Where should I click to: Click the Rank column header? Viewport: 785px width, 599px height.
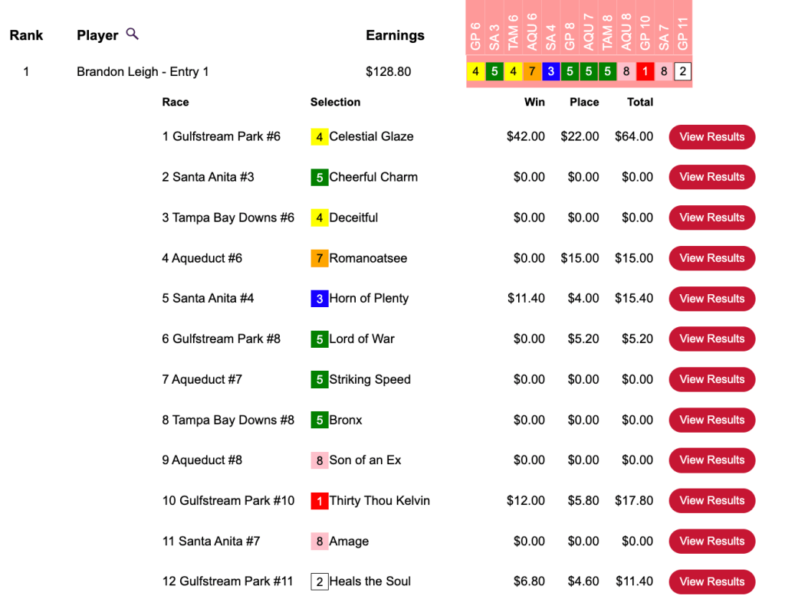[26, 35]
